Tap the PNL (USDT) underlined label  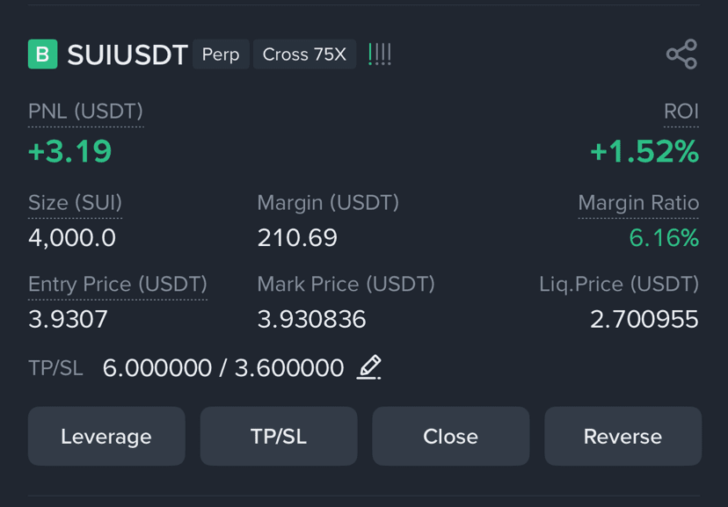tap(85, 112)
